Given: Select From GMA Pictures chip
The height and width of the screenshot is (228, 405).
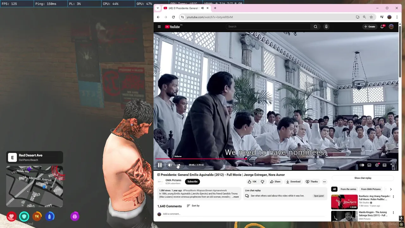Looking at the screenshot, I should (371, 189).
